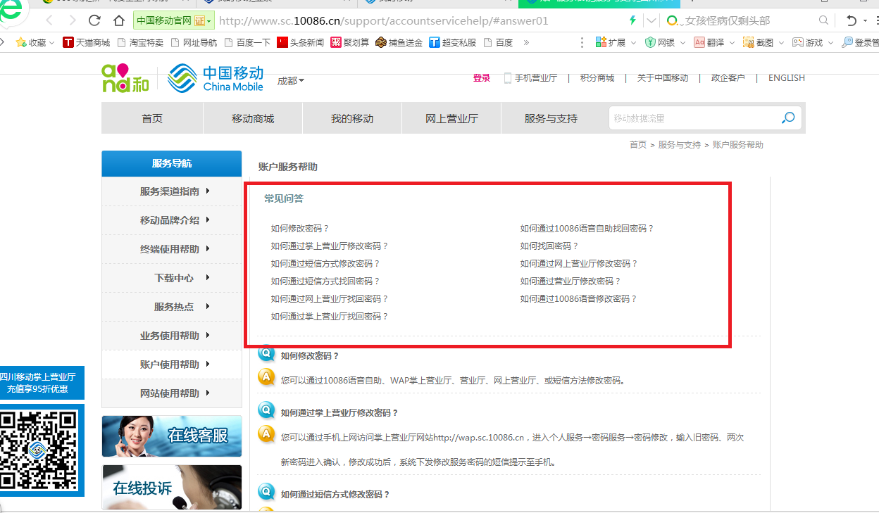Open the 成都 city selector dropdown

[291, 81]
